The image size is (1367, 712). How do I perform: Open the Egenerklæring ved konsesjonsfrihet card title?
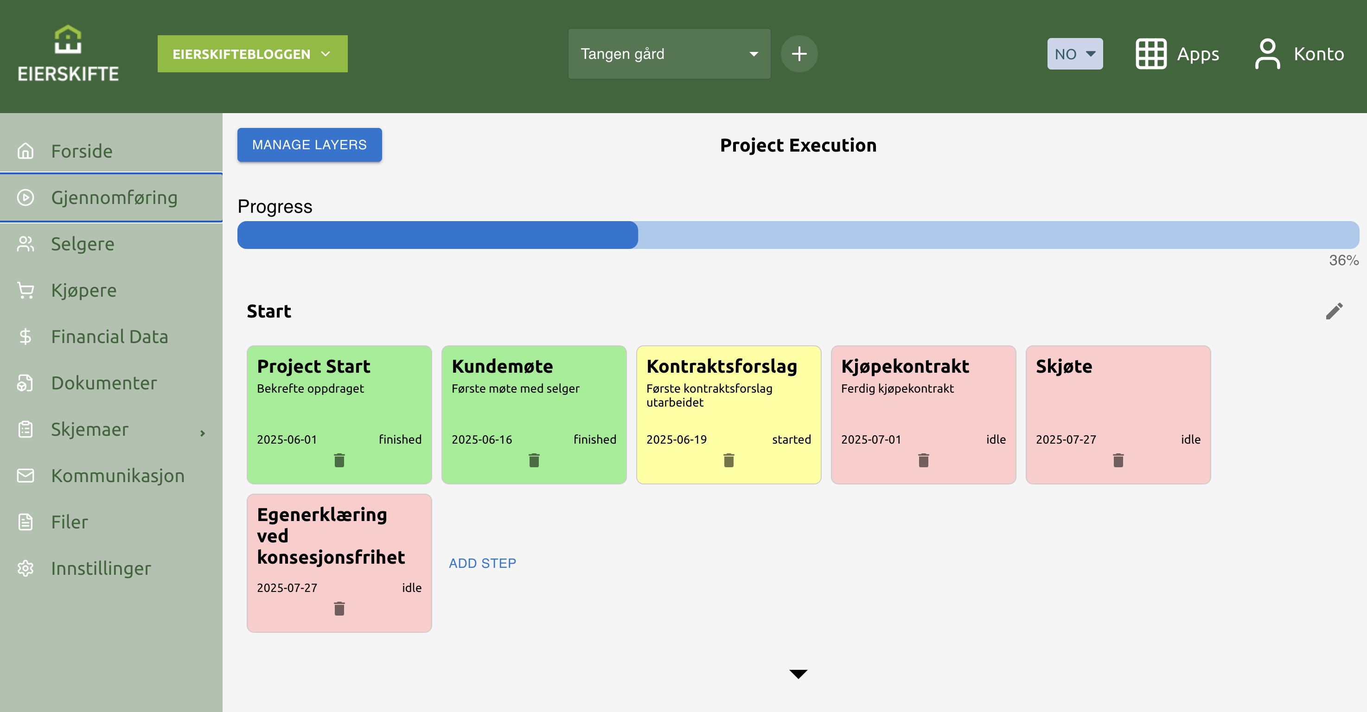[x=331, y=536]
